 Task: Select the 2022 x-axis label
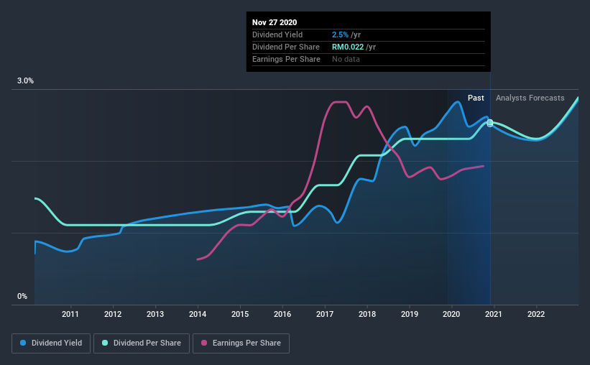click(x=536, y=314)
